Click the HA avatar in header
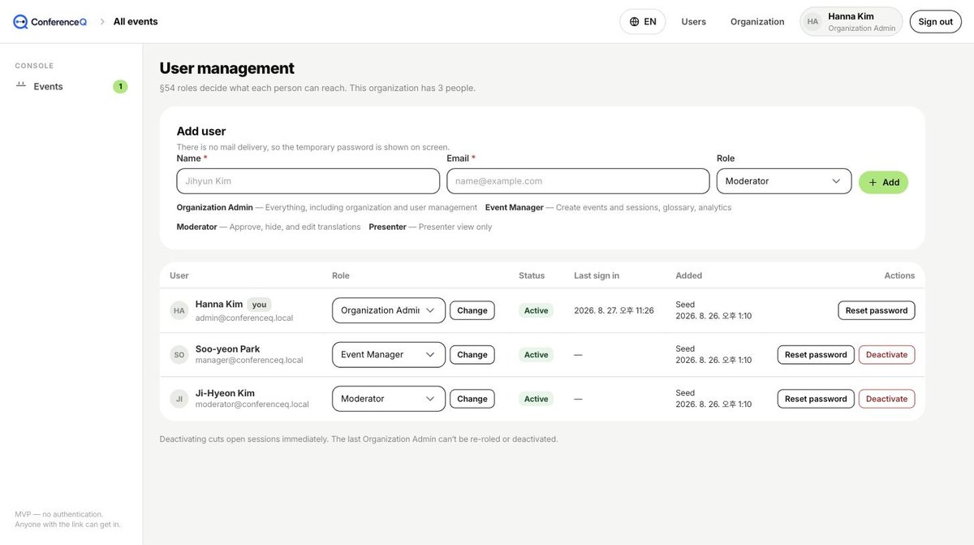The height and width of the screenshot is (545, 974). pos(812,22)
